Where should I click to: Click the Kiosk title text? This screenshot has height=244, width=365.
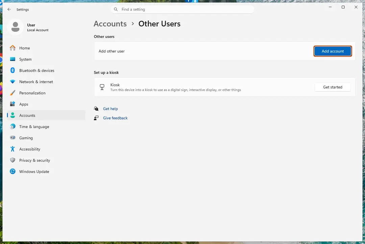tap(115, 85)
